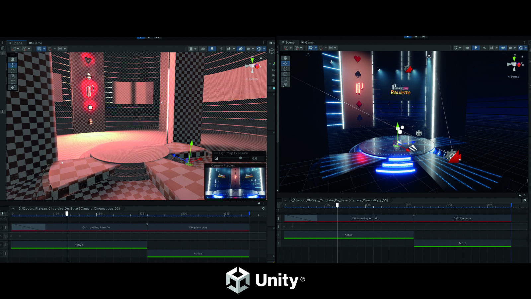Viewport: 531px width, 299px height.
Task: Click the effects (fx) icon in the Scene toolbar
Action: [x=229, y=49]
